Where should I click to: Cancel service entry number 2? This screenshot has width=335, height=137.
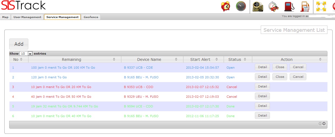(298, 77)
